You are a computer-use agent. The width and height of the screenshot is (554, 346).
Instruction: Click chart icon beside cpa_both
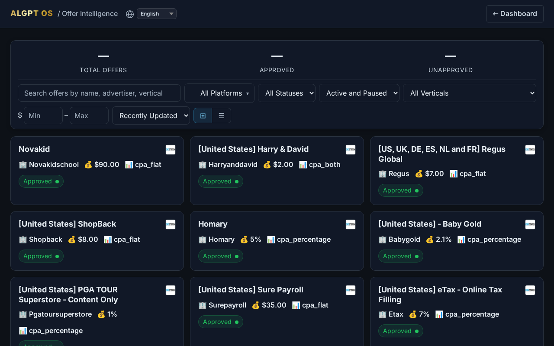click(303, 164)
